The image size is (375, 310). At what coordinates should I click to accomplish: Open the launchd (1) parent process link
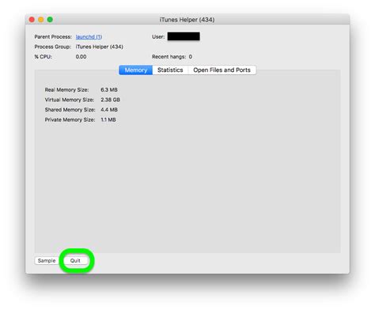coord(89,37)
